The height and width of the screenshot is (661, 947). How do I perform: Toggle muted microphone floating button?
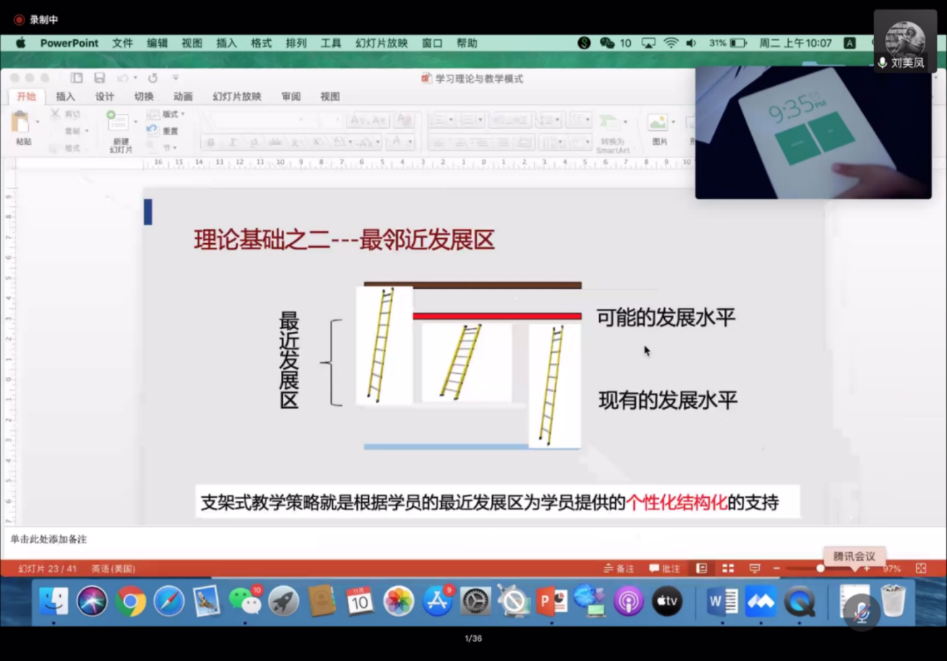(x=861, y=614)
